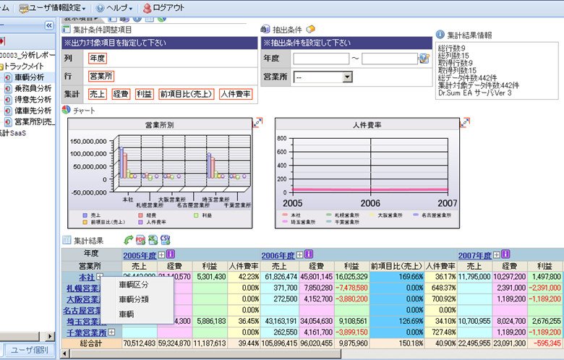Click the 経費 aggregate item tag

pyautogui.click(x=121, y=94)
